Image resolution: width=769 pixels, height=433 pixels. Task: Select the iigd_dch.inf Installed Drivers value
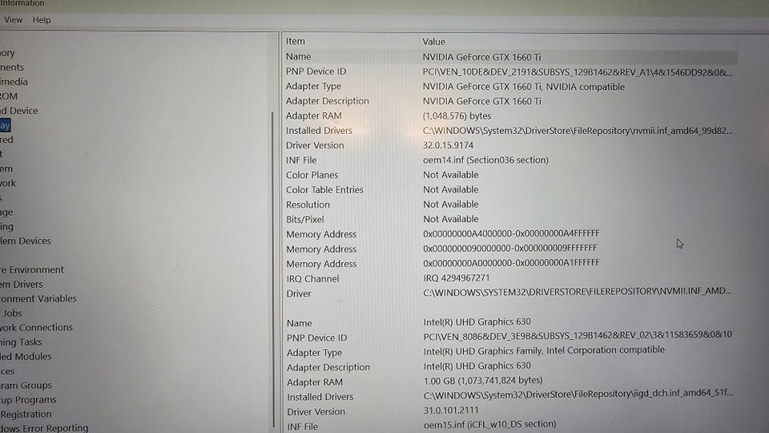[x=578, y=393]
